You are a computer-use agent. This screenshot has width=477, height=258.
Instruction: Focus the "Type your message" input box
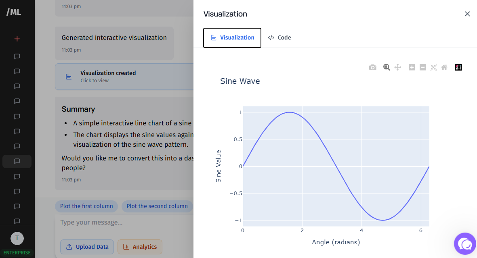125,223
